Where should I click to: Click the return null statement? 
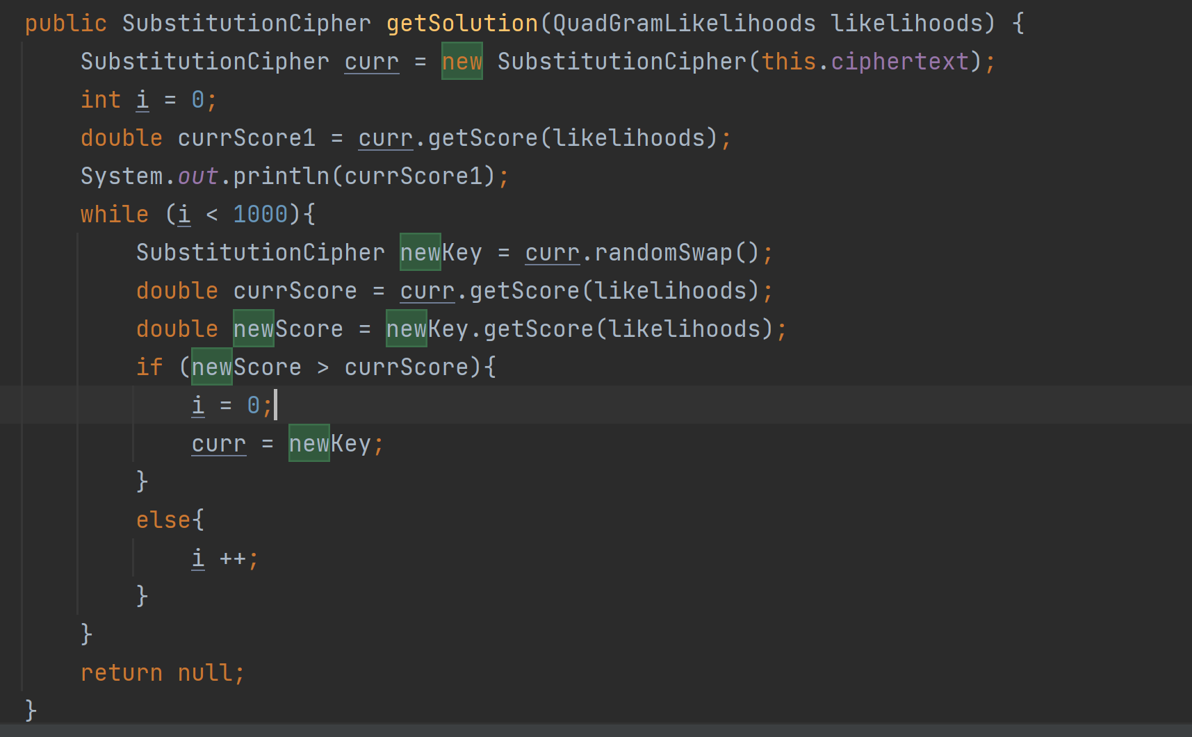[x=161, y=673]
